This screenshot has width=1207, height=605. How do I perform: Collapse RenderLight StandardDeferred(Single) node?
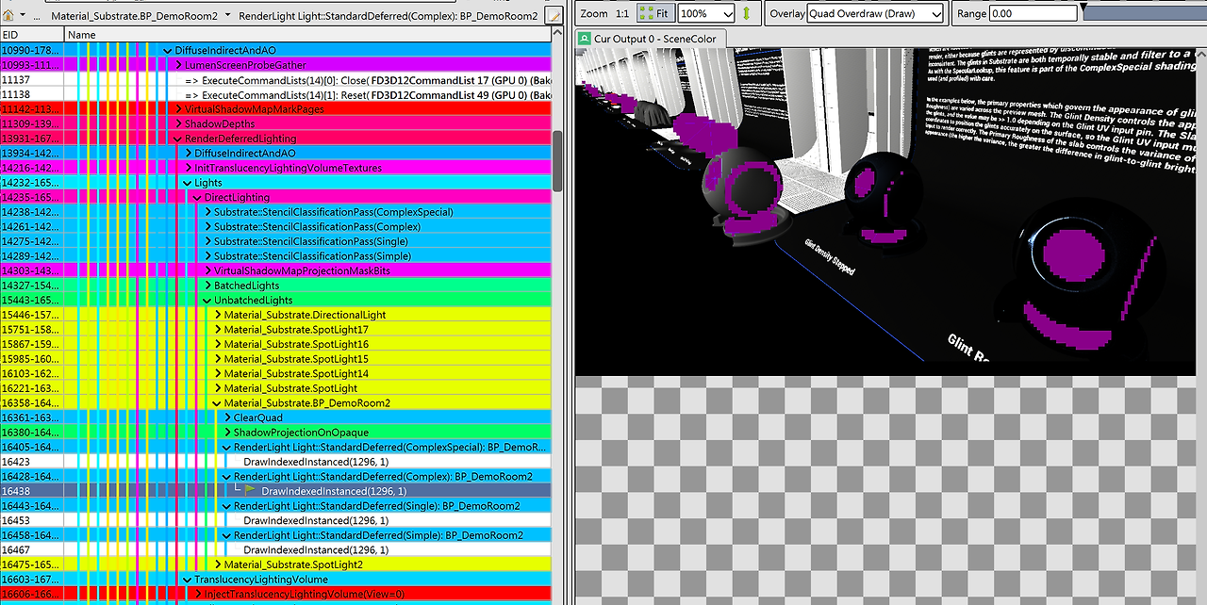click(227, 506)
